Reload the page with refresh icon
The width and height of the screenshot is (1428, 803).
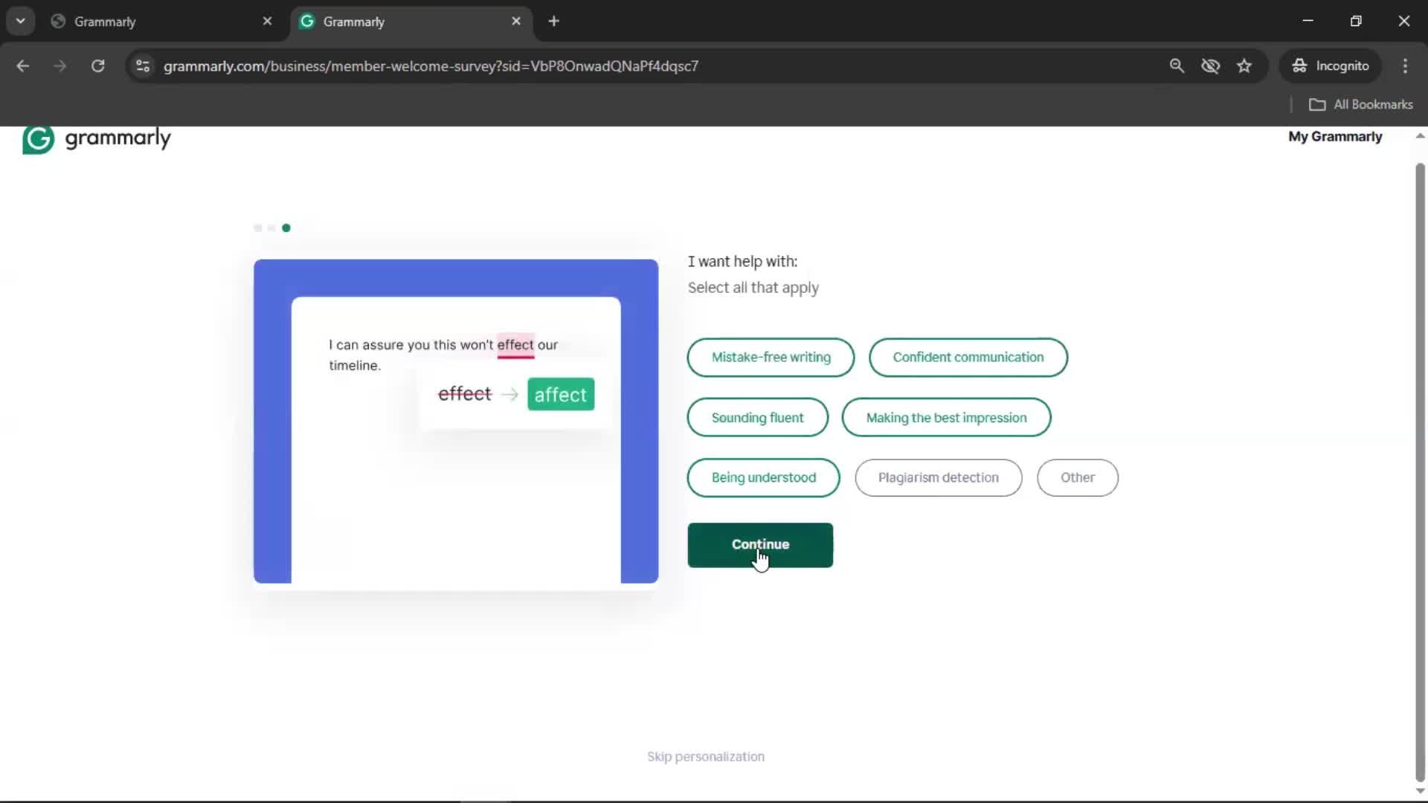pyautogui.click(x=97, y=66)
